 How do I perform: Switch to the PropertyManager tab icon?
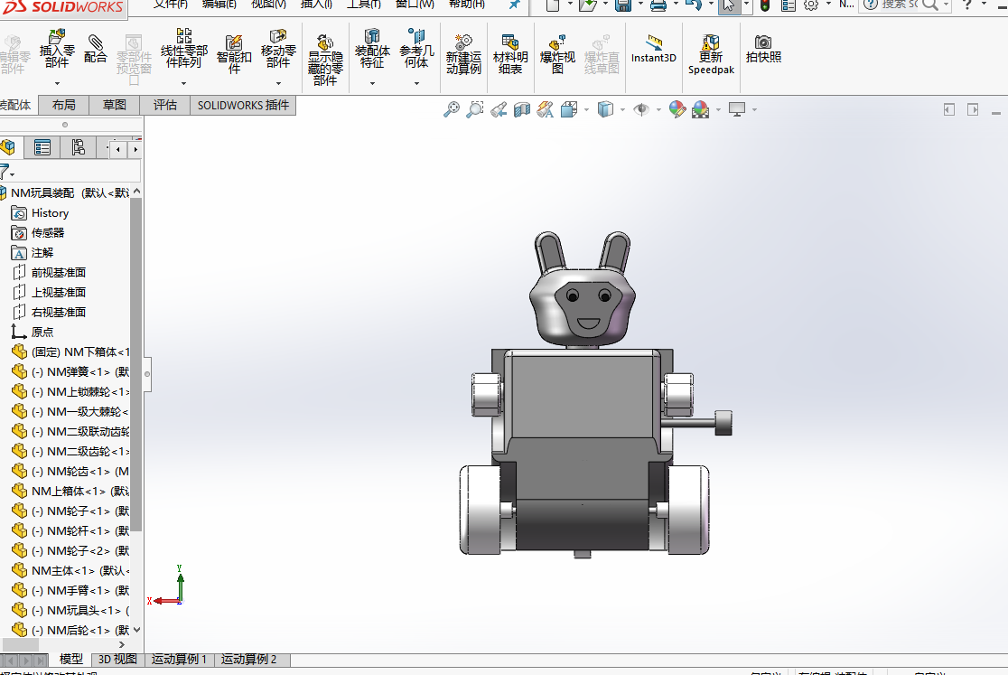[x=42, y=148]
